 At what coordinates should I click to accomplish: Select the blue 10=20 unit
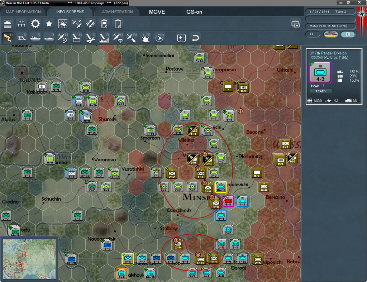(x=71, y=259)
